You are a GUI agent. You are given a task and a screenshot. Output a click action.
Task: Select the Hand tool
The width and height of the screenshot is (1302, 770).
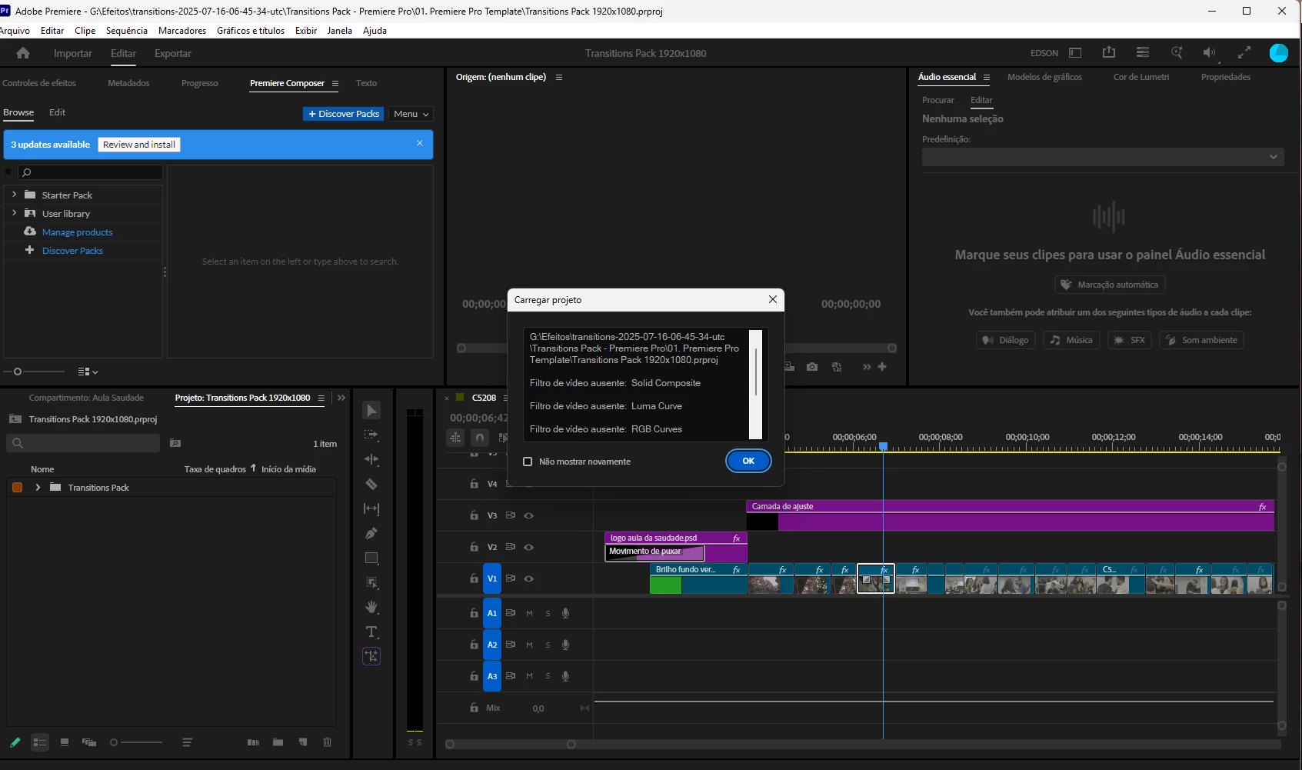coord(371,608)
